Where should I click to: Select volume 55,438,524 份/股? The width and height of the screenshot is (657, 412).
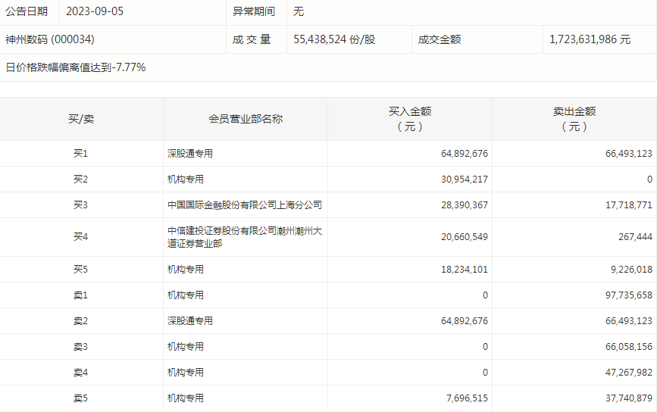(x=334, y=39)
